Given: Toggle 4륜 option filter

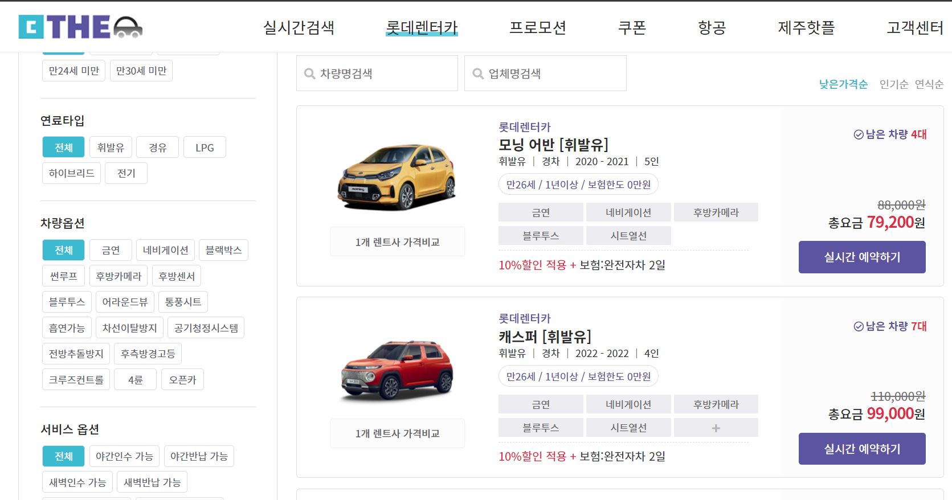Looking at the screenshot, I should pos(135,380).
